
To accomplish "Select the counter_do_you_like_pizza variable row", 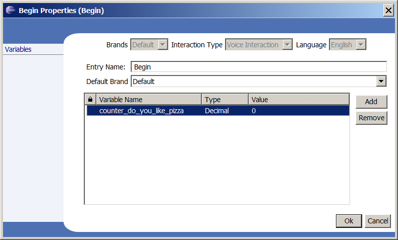I will pyautogui.click(x=218, y=111).
